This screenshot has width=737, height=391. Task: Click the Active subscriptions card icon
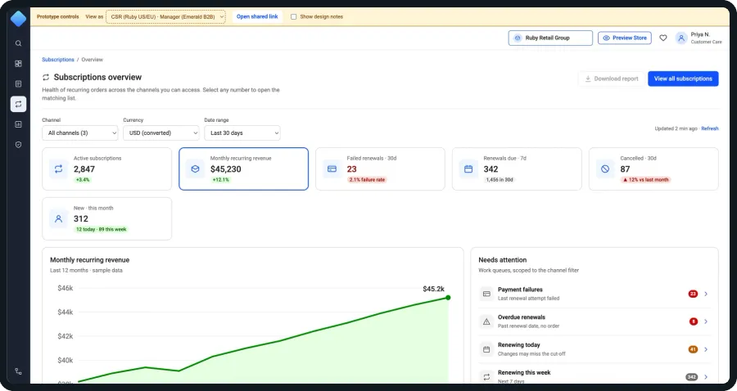pyautogui.click(x=58, y=169)
